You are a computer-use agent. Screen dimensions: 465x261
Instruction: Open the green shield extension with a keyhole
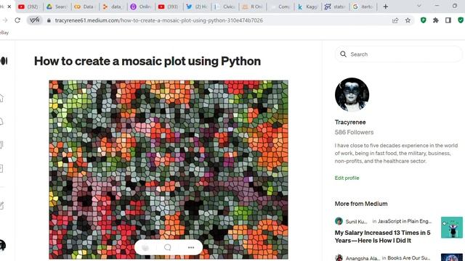tap(423, 20)
